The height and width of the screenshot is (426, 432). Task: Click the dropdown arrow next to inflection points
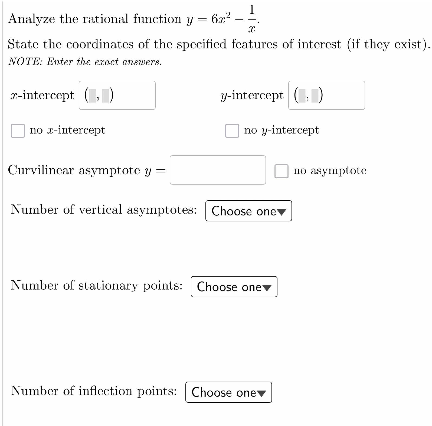point(261,393)
